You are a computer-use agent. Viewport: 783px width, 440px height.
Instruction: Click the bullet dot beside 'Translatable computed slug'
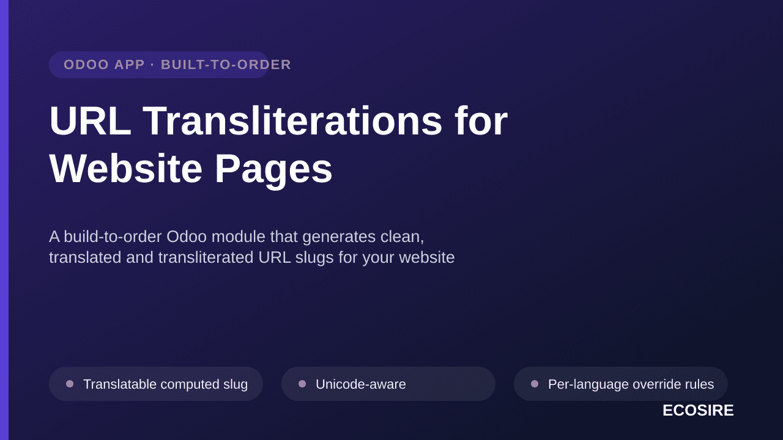click(70, 384)
